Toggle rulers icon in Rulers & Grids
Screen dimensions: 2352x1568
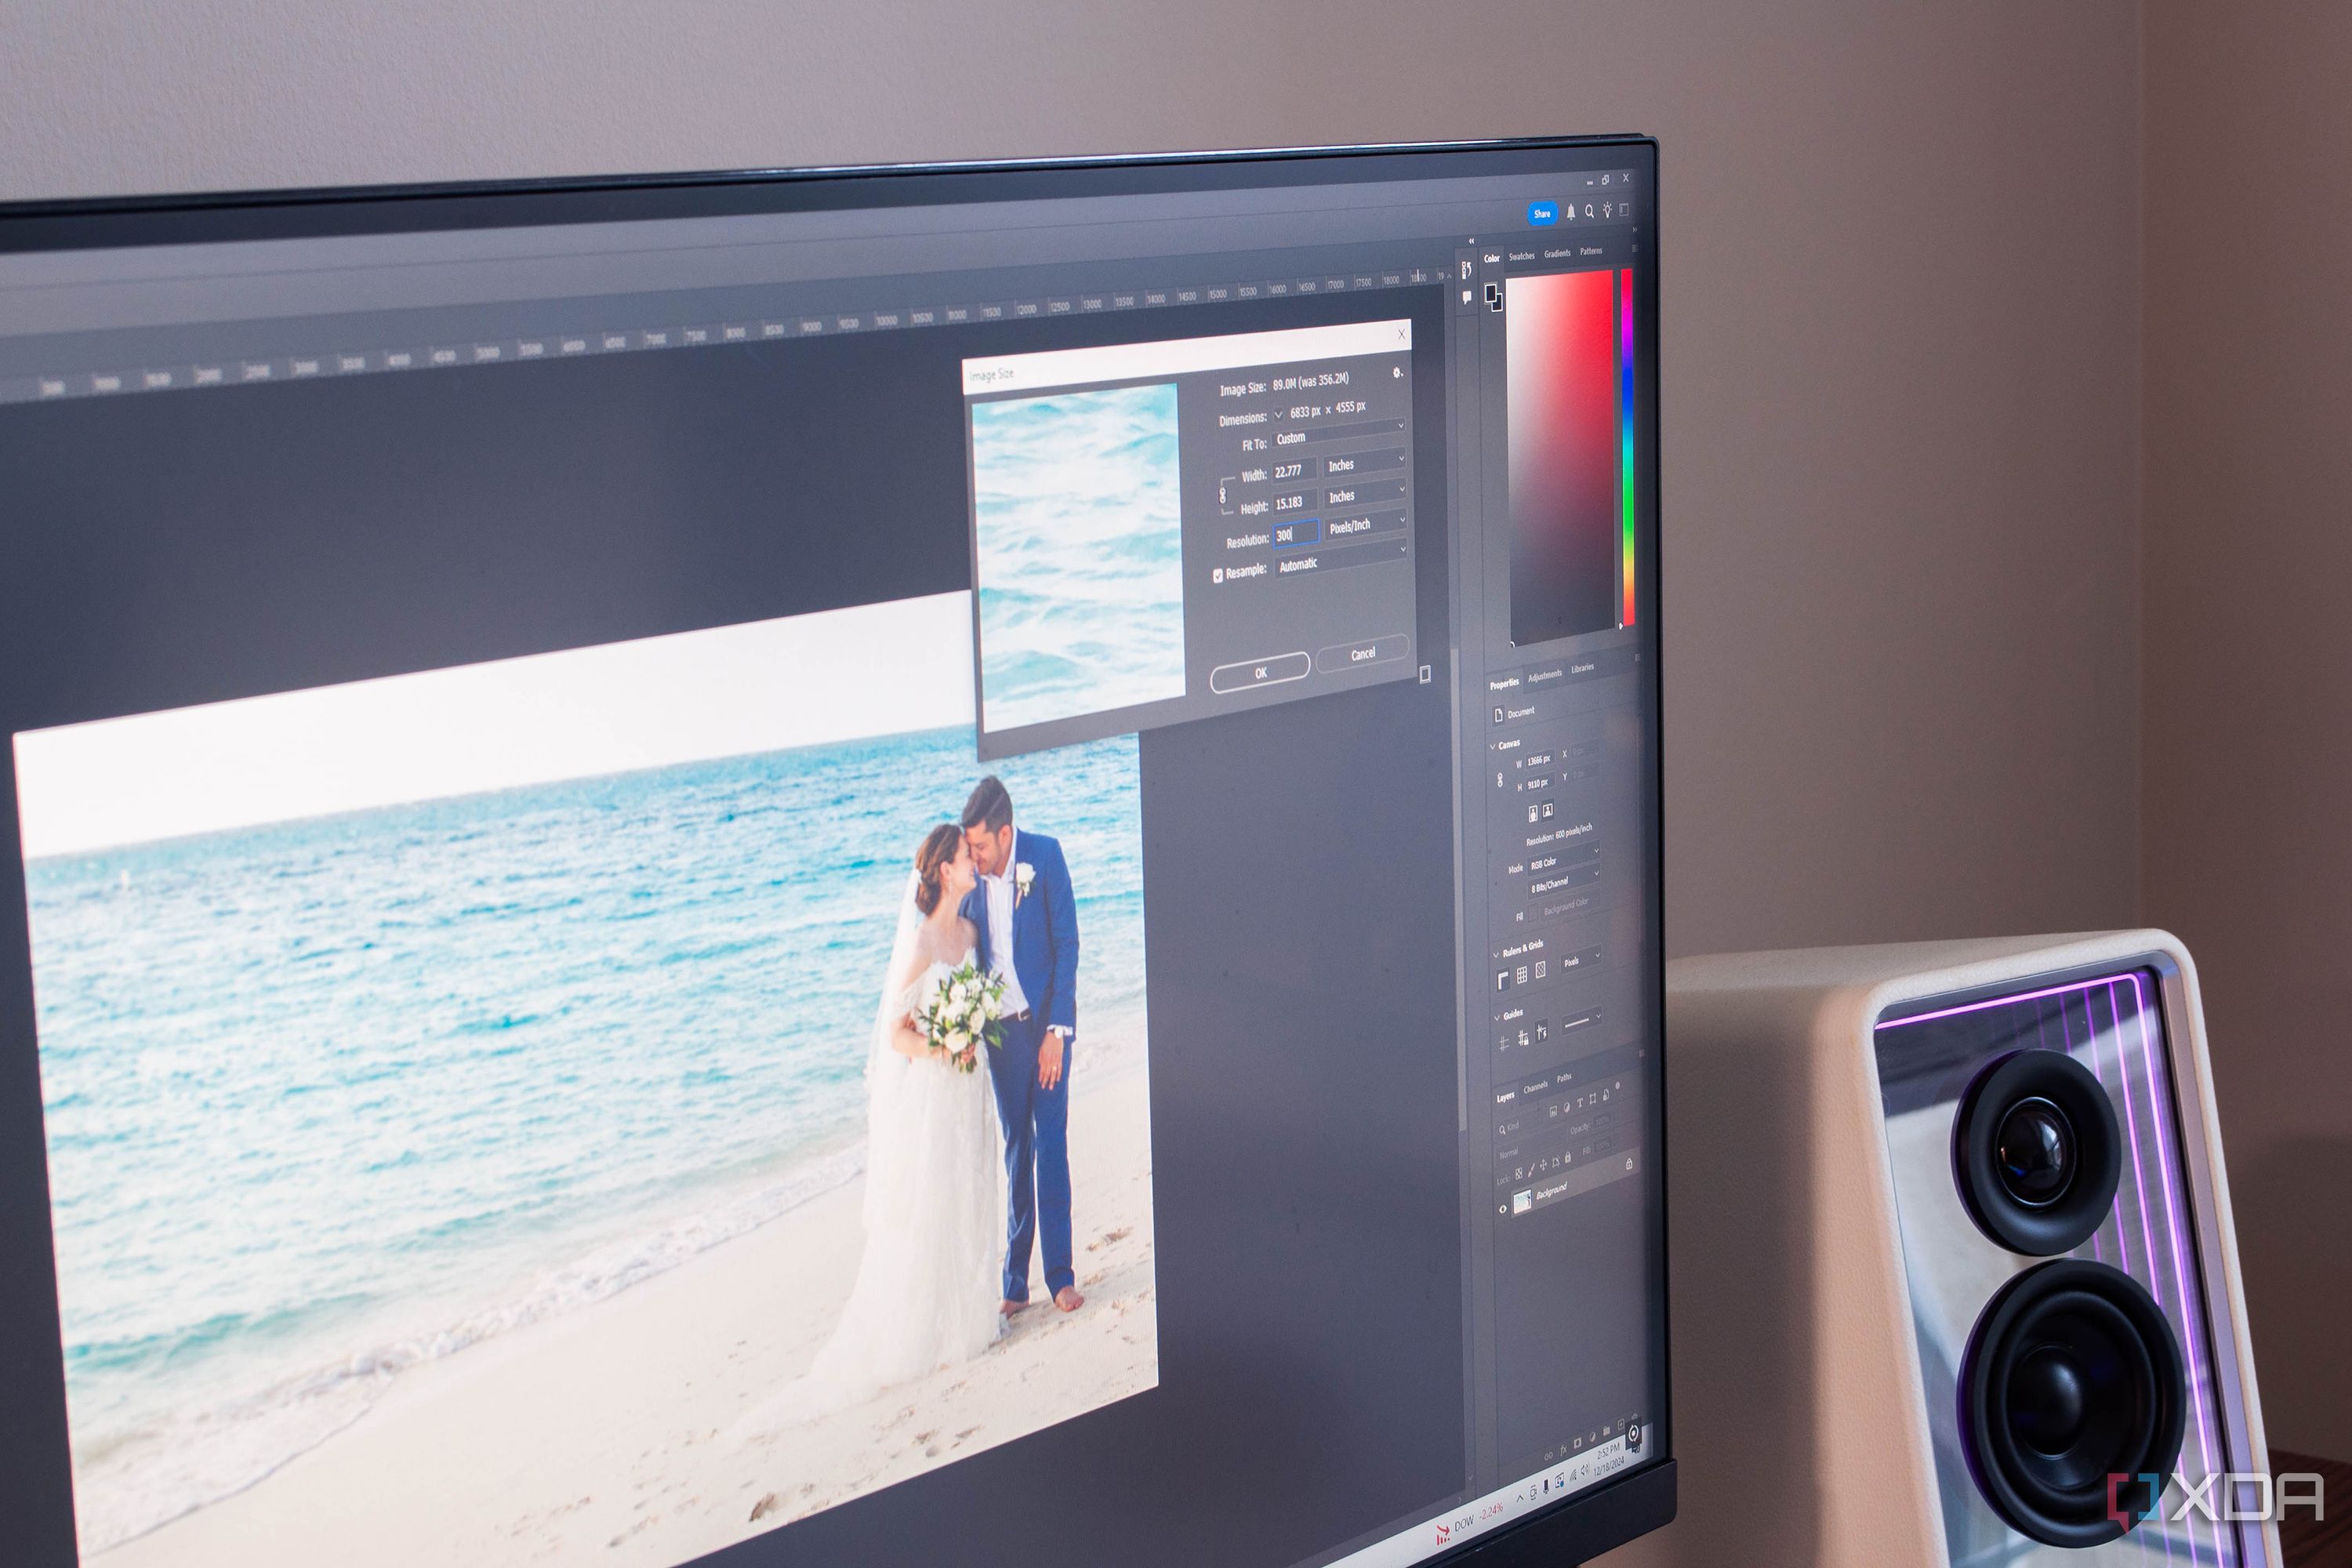click(x=1503, y=981)
